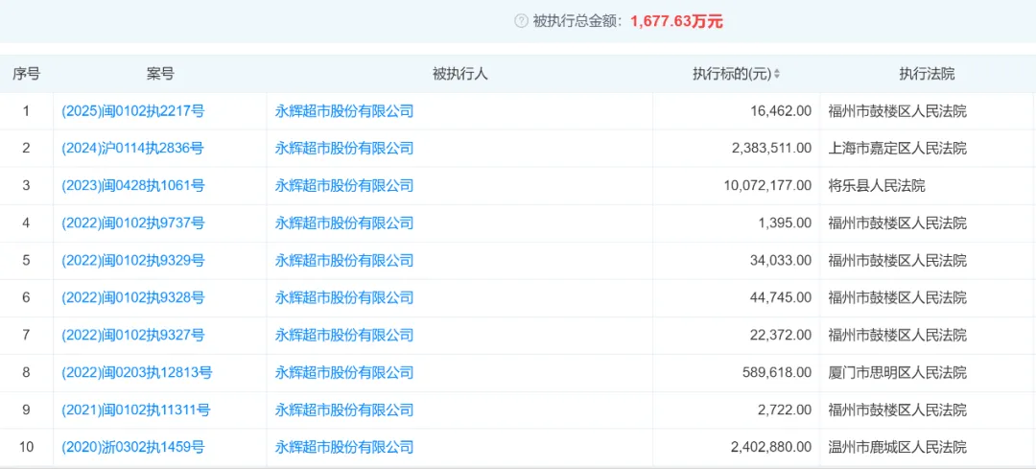Click 永辉超市股份有限公司 in row 3
Screen dimensions: 1036x469
[x=344, y=186]
